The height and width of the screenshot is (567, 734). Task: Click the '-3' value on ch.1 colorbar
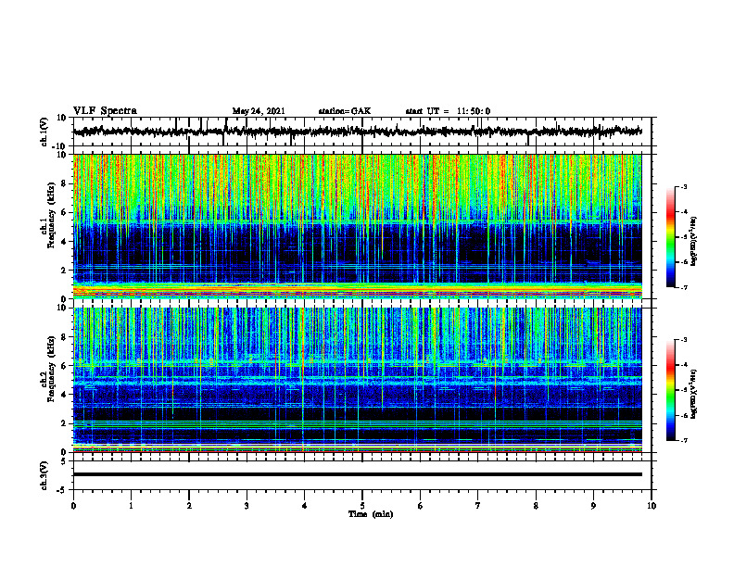pyautogui.click(x=684, y=187)
